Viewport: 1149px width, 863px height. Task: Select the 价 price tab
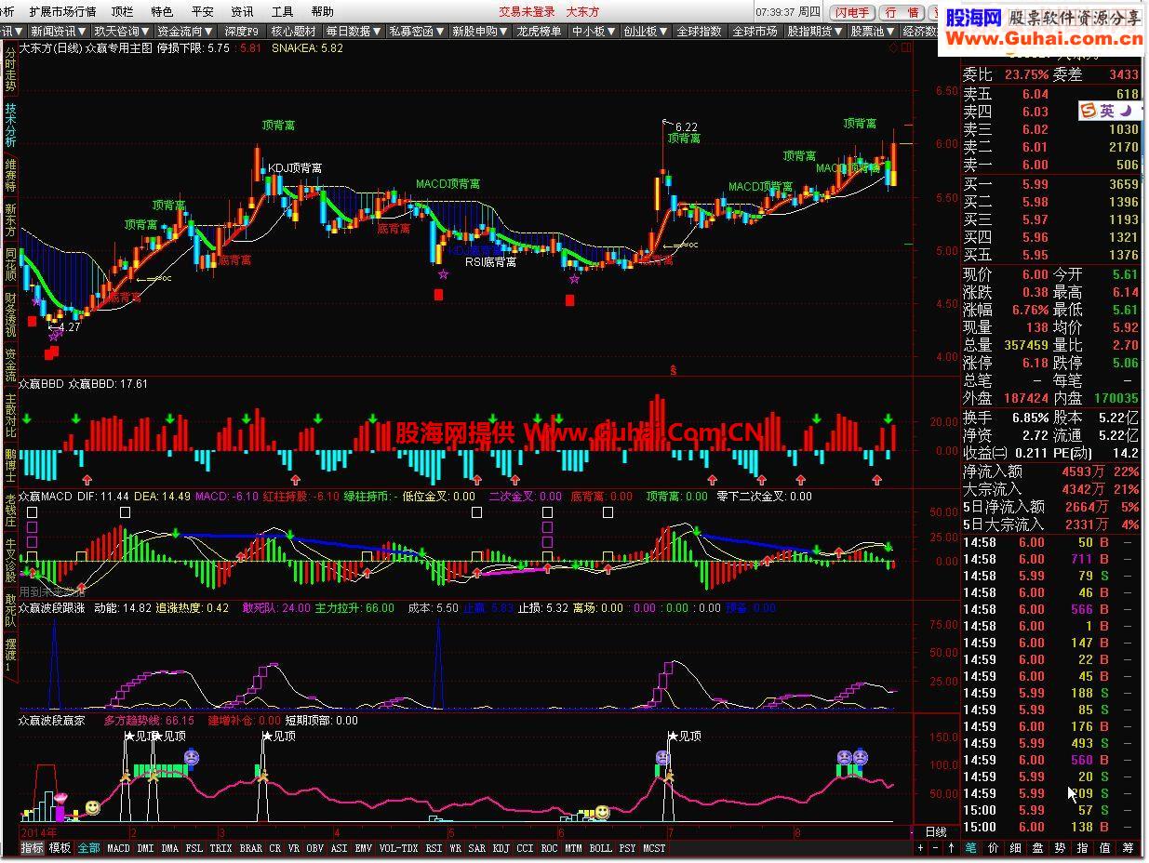point(994,848)
